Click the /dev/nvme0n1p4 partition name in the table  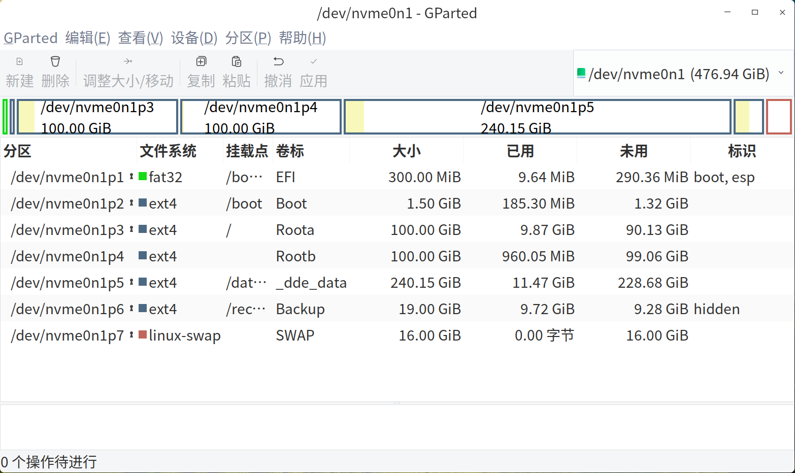tap(67, 256)
